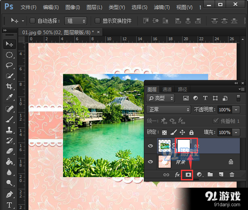Open the 编辑(E) menu
Image resolution: width=248 pixels, height=210 pixels.
51,7
